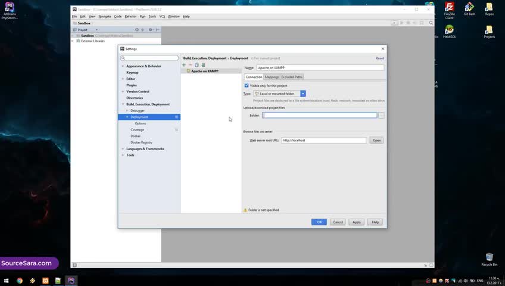Switch to the Excluded Paths tab
Viewport: 505px width, 286px height.
tap(292, 77)
